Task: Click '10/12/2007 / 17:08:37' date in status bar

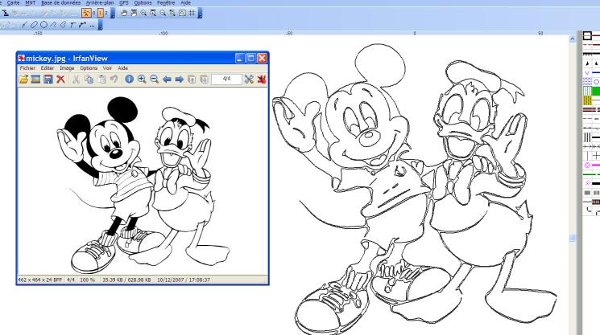Action: click(x=184, y=280)
